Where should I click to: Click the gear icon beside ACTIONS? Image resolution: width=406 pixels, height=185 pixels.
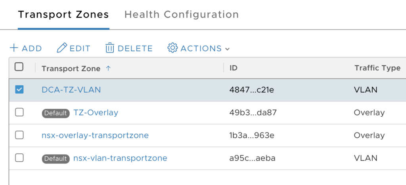(x=172, y=48)
